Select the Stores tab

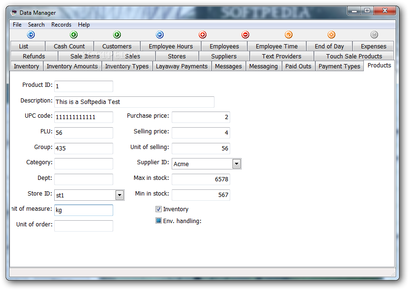(x=177, y=56)
